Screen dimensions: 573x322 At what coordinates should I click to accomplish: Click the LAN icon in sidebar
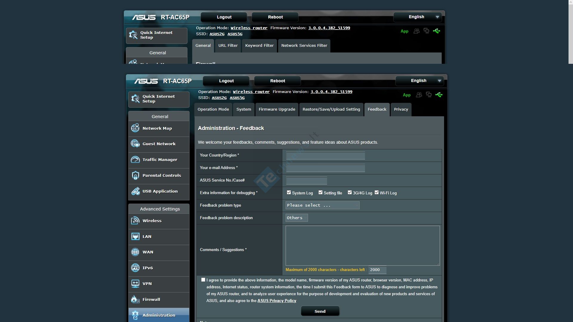tap(135, 236)
